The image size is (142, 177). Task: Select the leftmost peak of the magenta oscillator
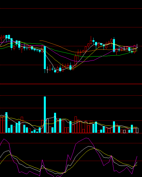pos(4,139)
